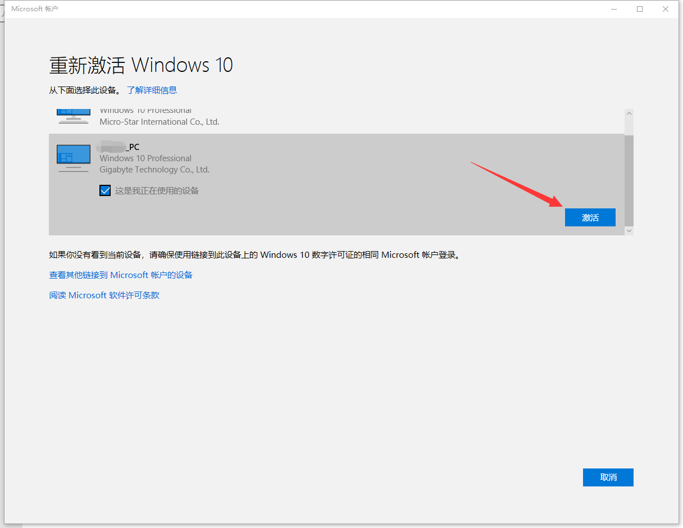Screen dimensions: 683x528
Task: Select the Micro-Star device computer icon
Action: coord(74,116)
